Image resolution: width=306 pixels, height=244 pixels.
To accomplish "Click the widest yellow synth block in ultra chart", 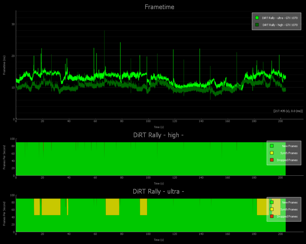I will pos(51,207).
